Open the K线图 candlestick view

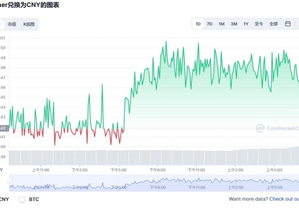(x=29, y=24)
